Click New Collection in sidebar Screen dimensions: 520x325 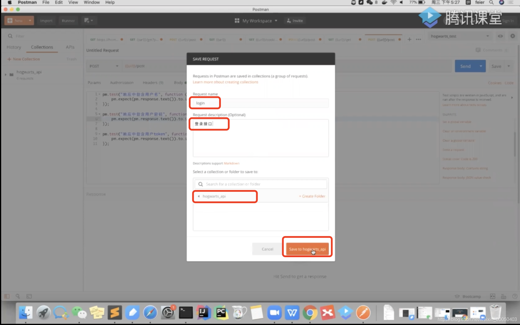(24, 59)
